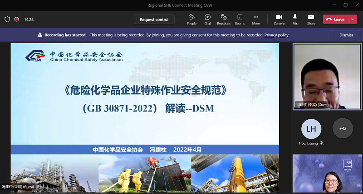This screenshot has height=194, width=363.
Task: Click the 'Hou, LiGang' name label
Action: [309, 143]
